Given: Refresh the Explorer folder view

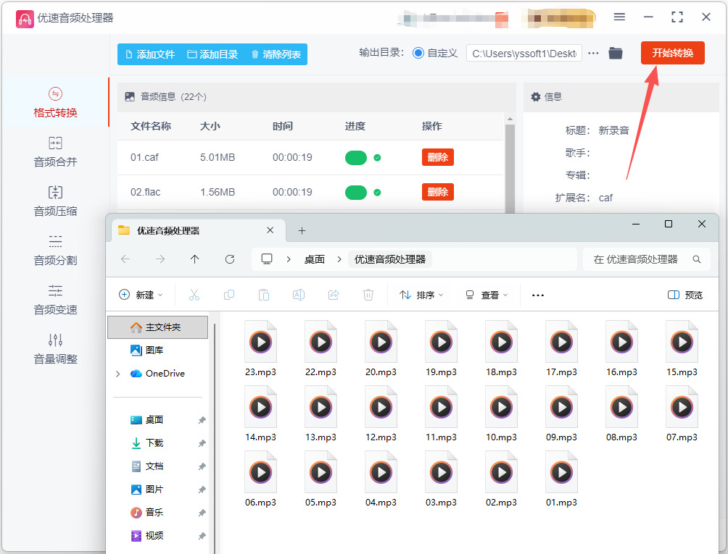Looking at the screenshot, I should (x=230, y=259).
